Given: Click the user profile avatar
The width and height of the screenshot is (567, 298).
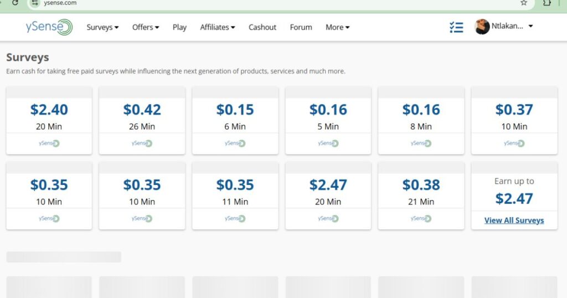Looking at the screenshot, I should click(482, 27).
